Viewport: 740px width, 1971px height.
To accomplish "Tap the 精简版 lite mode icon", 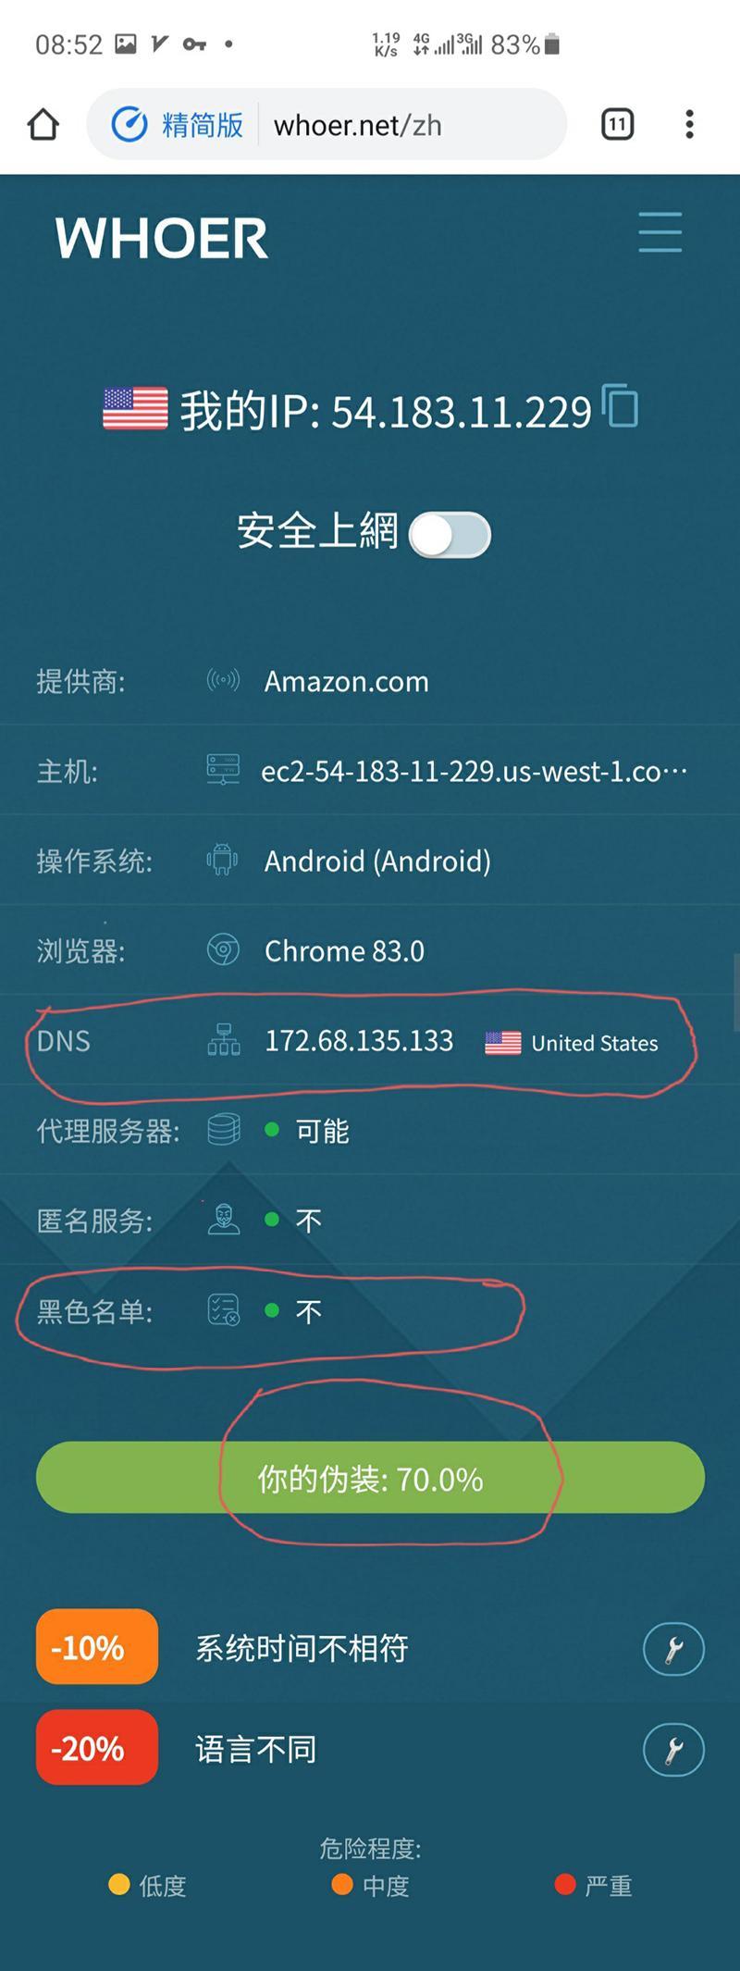I will pos(129,124).
